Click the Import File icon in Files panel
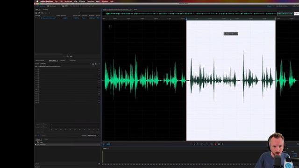This screenshot has width=299, height=168. 39,13
